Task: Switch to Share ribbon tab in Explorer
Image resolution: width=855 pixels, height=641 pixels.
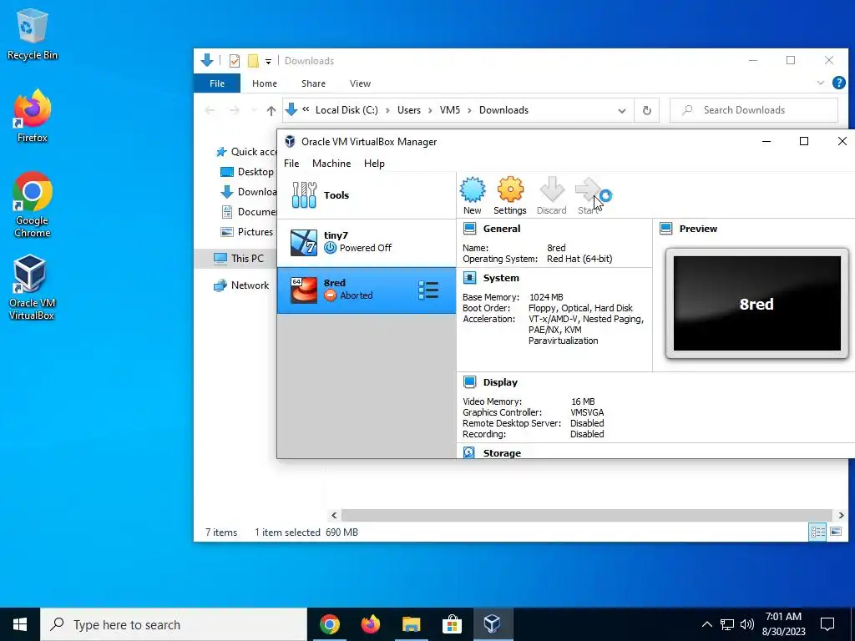Action: pyautogui.click(x=314, y=83)
